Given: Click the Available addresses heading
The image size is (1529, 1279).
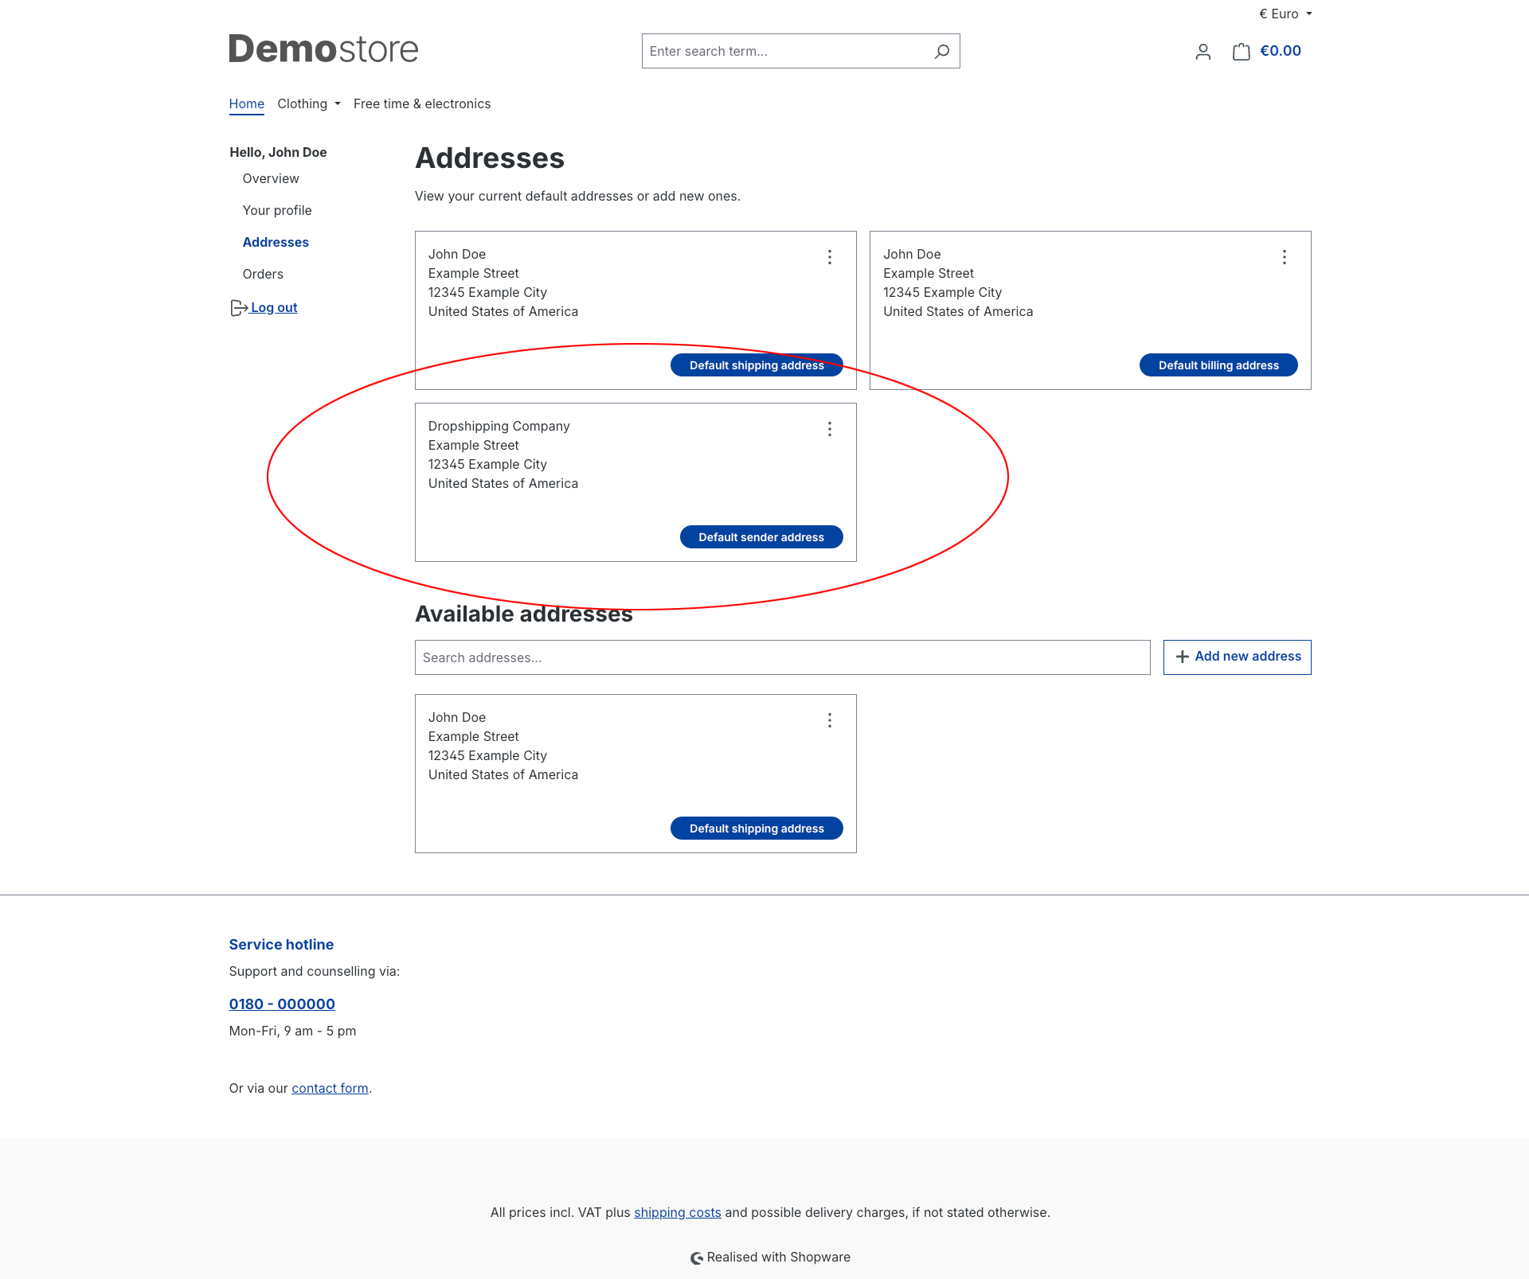Looking at the screenshot, I should [524, 614].
